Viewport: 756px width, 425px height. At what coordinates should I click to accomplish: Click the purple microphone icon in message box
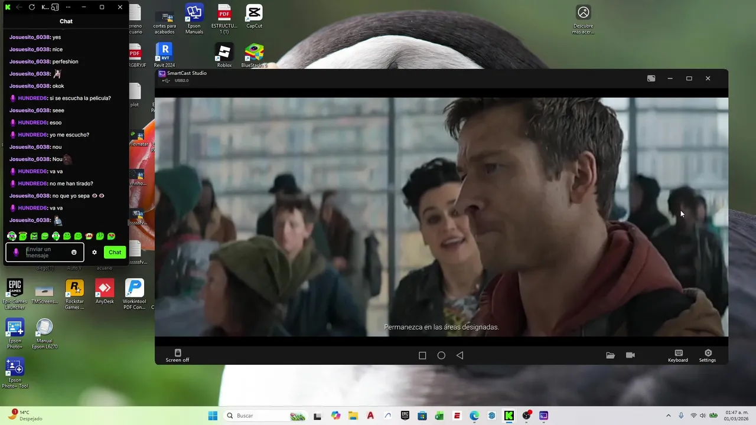pyautogui.click(x=16, y=252)
